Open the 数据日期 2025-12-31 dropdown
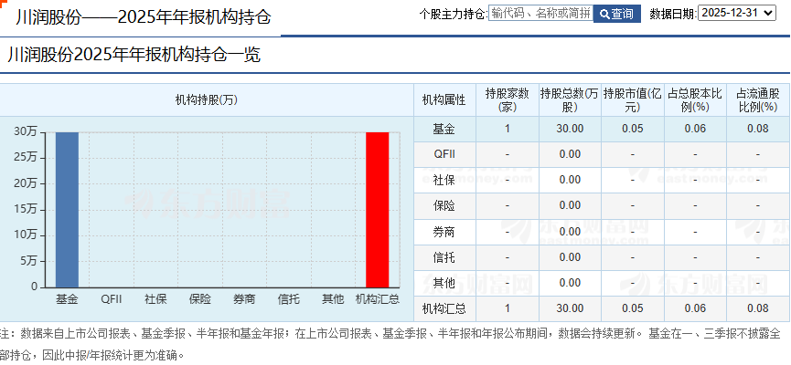 [737, 13]
